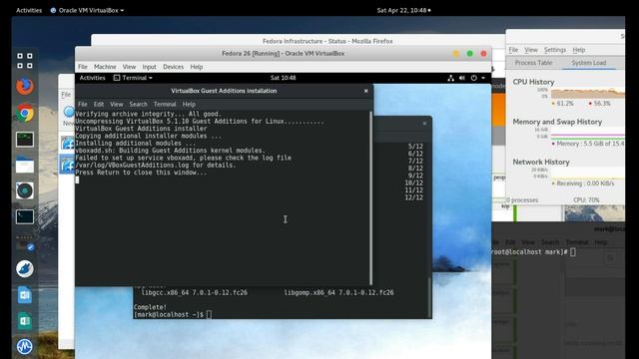639x359 pixels.
Task: Open the disc/music player dock icon
Action: point(25,190)
